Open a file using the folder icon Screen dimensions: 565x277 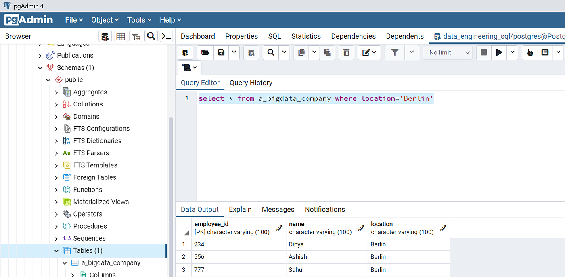tap(205, 52)
